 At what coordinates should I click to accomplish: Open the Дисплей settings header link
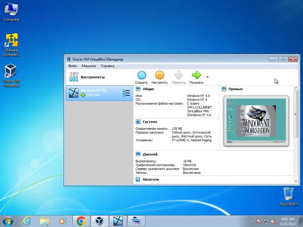point(150,154)
